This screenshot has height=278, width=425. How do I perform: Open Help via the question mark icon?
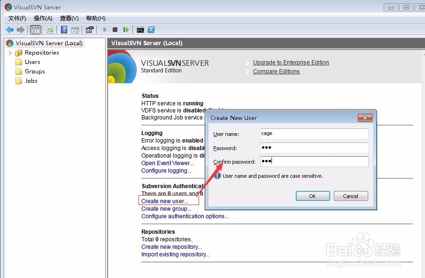point(64,29)
